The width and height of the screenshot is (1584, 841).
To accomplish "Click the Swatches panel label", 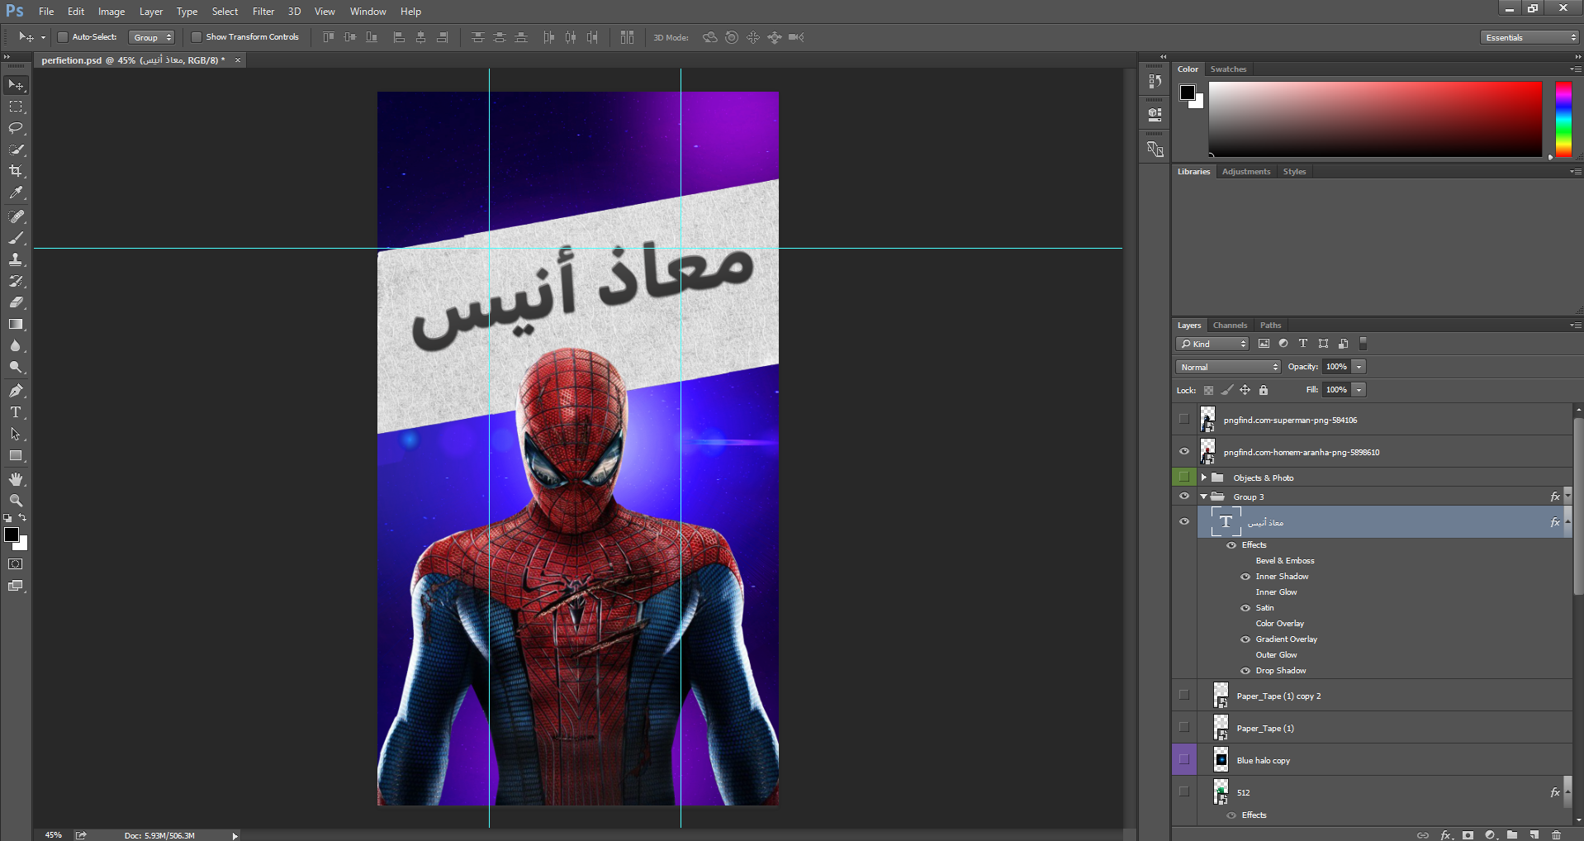I will tap(1228, 69).
